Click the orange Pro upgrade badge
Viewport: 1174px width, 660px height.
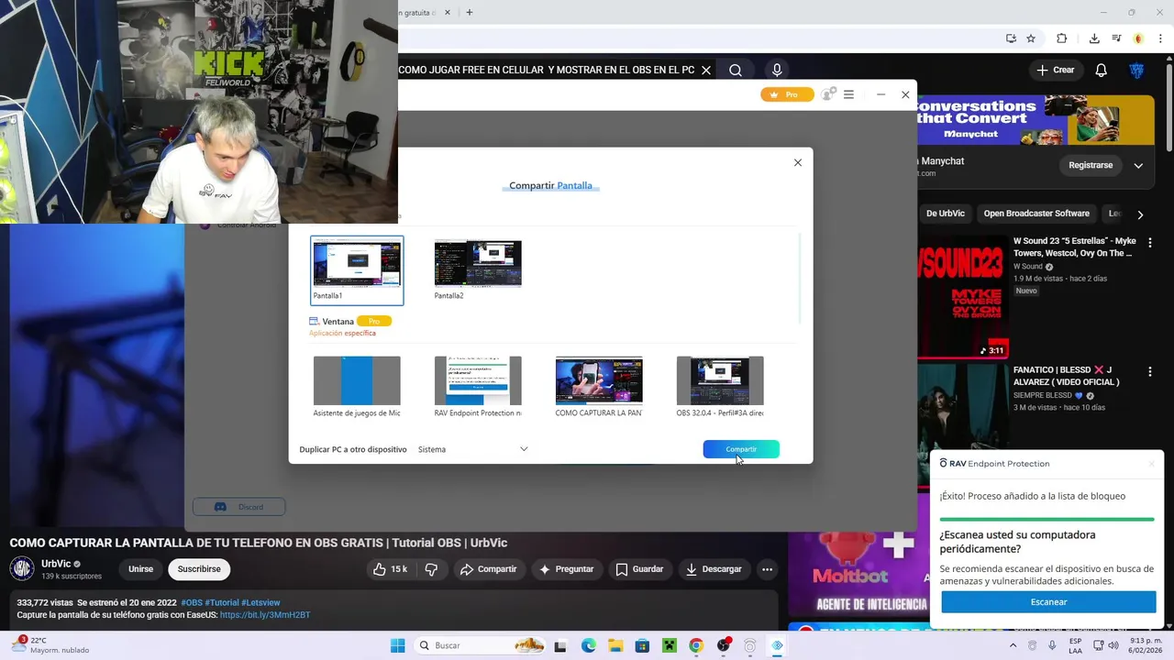(x=787, y=94)
